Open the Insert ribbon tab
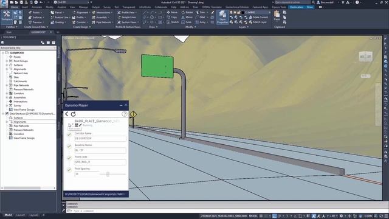Screen dimensions: 389x219 (x=25, y=7)
